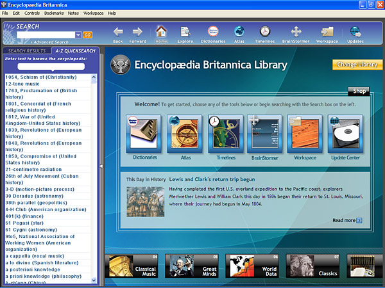
Task: Open the Notes menu
Action: point(73,13)
